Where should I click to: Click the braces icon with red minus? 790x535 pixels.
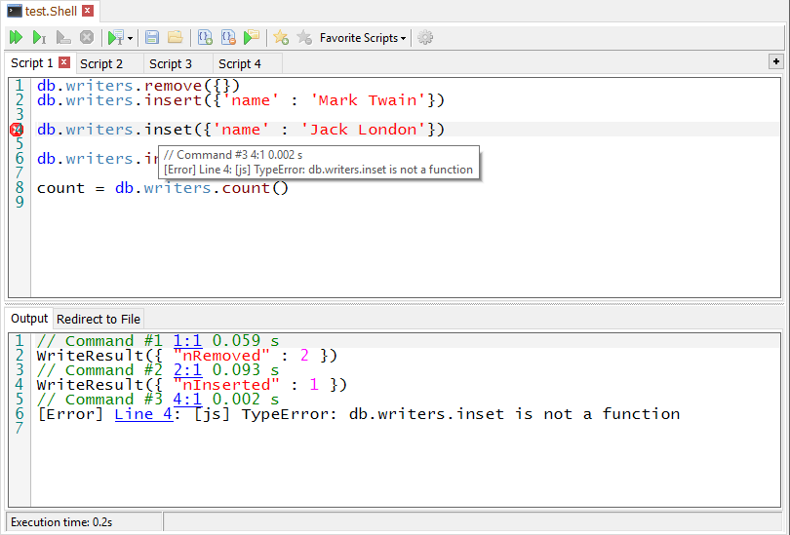pos(228,38)
